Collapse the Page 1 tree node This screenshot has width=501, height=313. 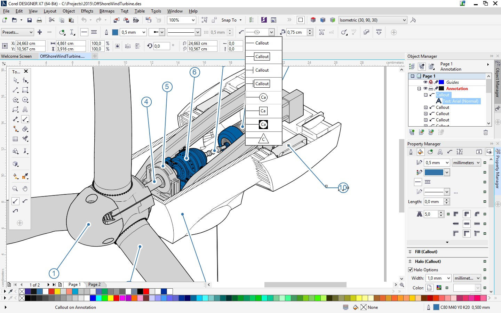point(413,76)
